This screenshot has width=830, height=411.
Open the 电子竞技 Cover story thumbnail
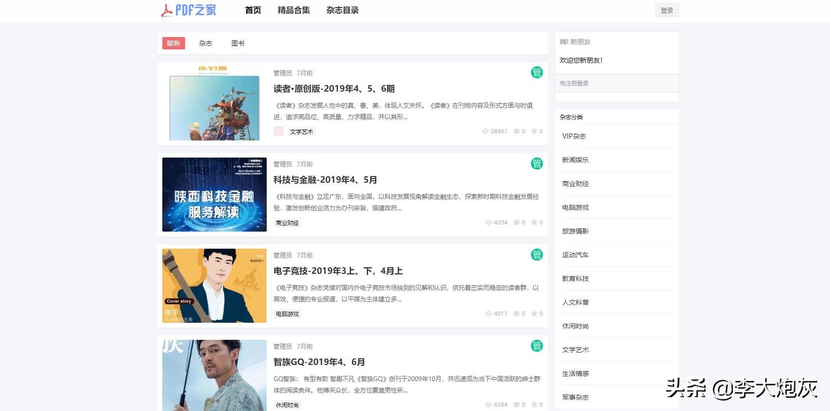tap(214, 286)
